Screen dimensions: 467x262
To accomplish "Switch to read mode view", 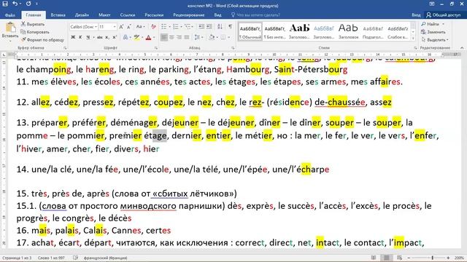I will (x=374, y=258).
